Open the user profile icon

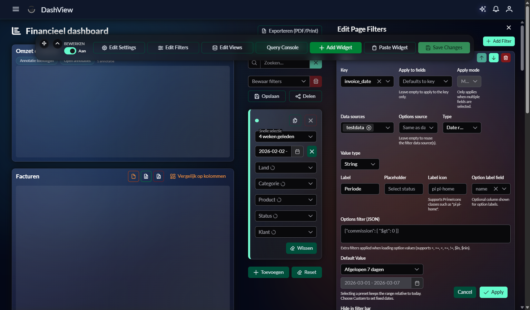509,9
